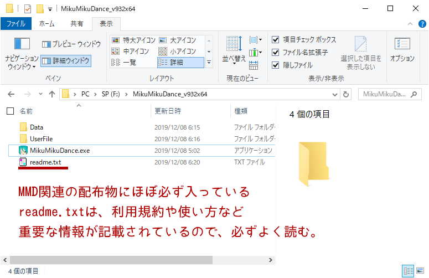
Task: Click アプリケーション type cell
Action: [253, 151]
